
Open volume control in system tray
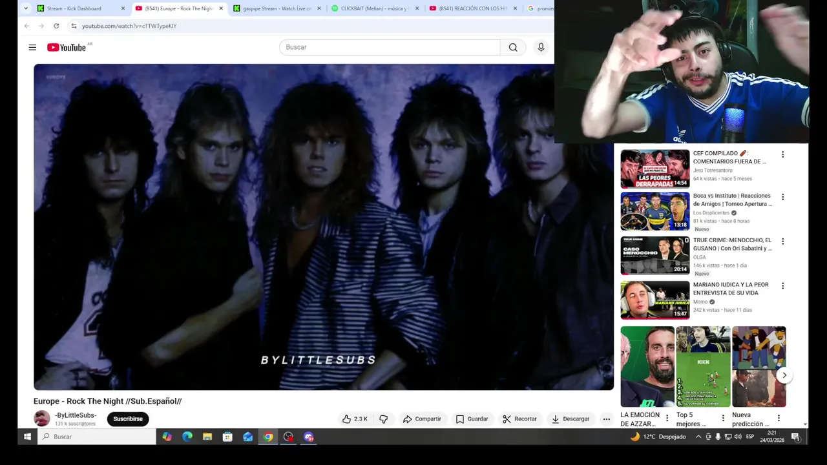738,437
